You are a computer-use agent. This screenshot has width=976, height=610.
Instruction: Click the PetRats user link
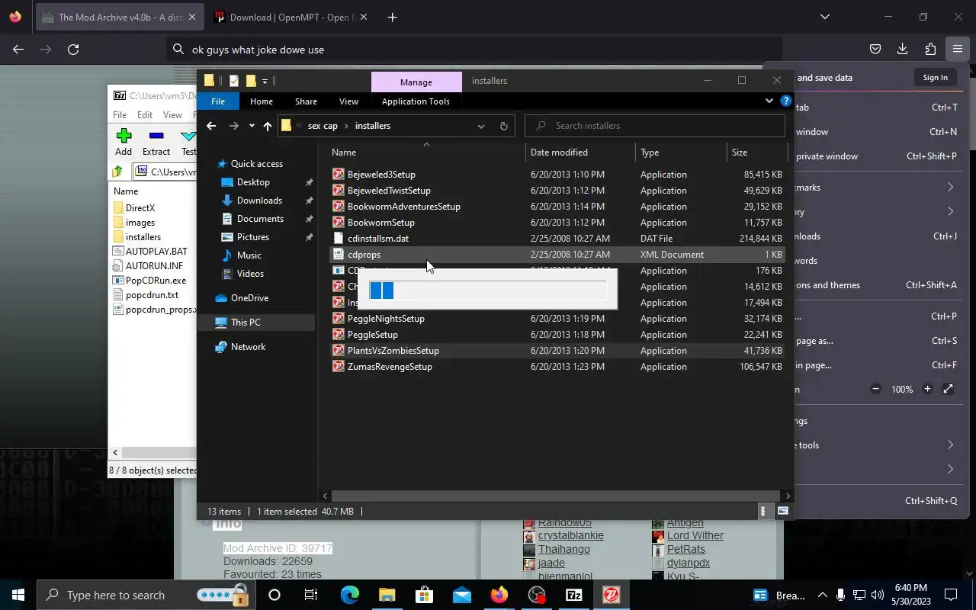[686, 549]
